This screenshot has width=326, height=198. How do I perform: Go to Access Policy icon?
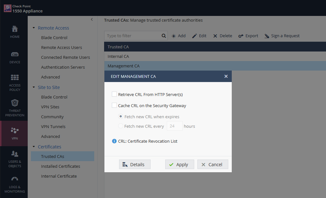pos(15,78)
